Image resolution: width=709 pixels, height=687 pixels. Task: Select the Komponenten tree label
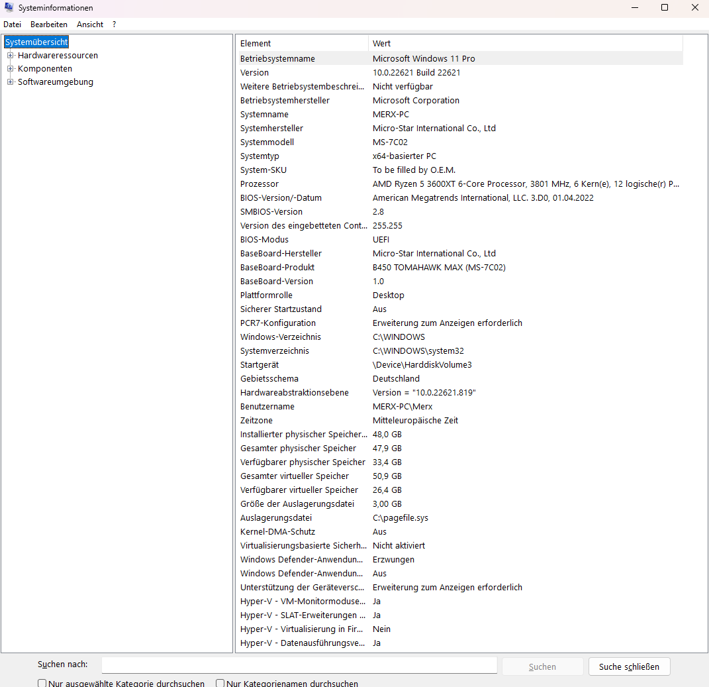tap(45, 69)
